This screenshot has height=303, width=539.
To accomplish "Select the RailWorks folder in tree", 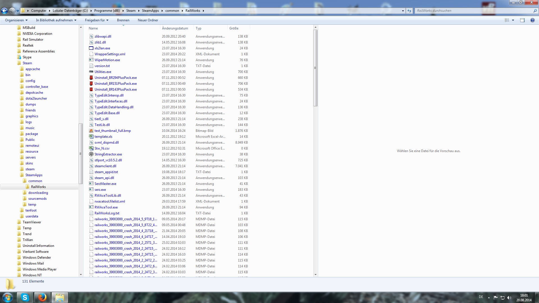I will (38, 187).
